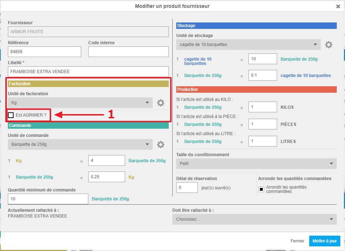This screenshot has height=251, width=345.
Task: Focus the empty Code interne field
Action: point(128,52)
